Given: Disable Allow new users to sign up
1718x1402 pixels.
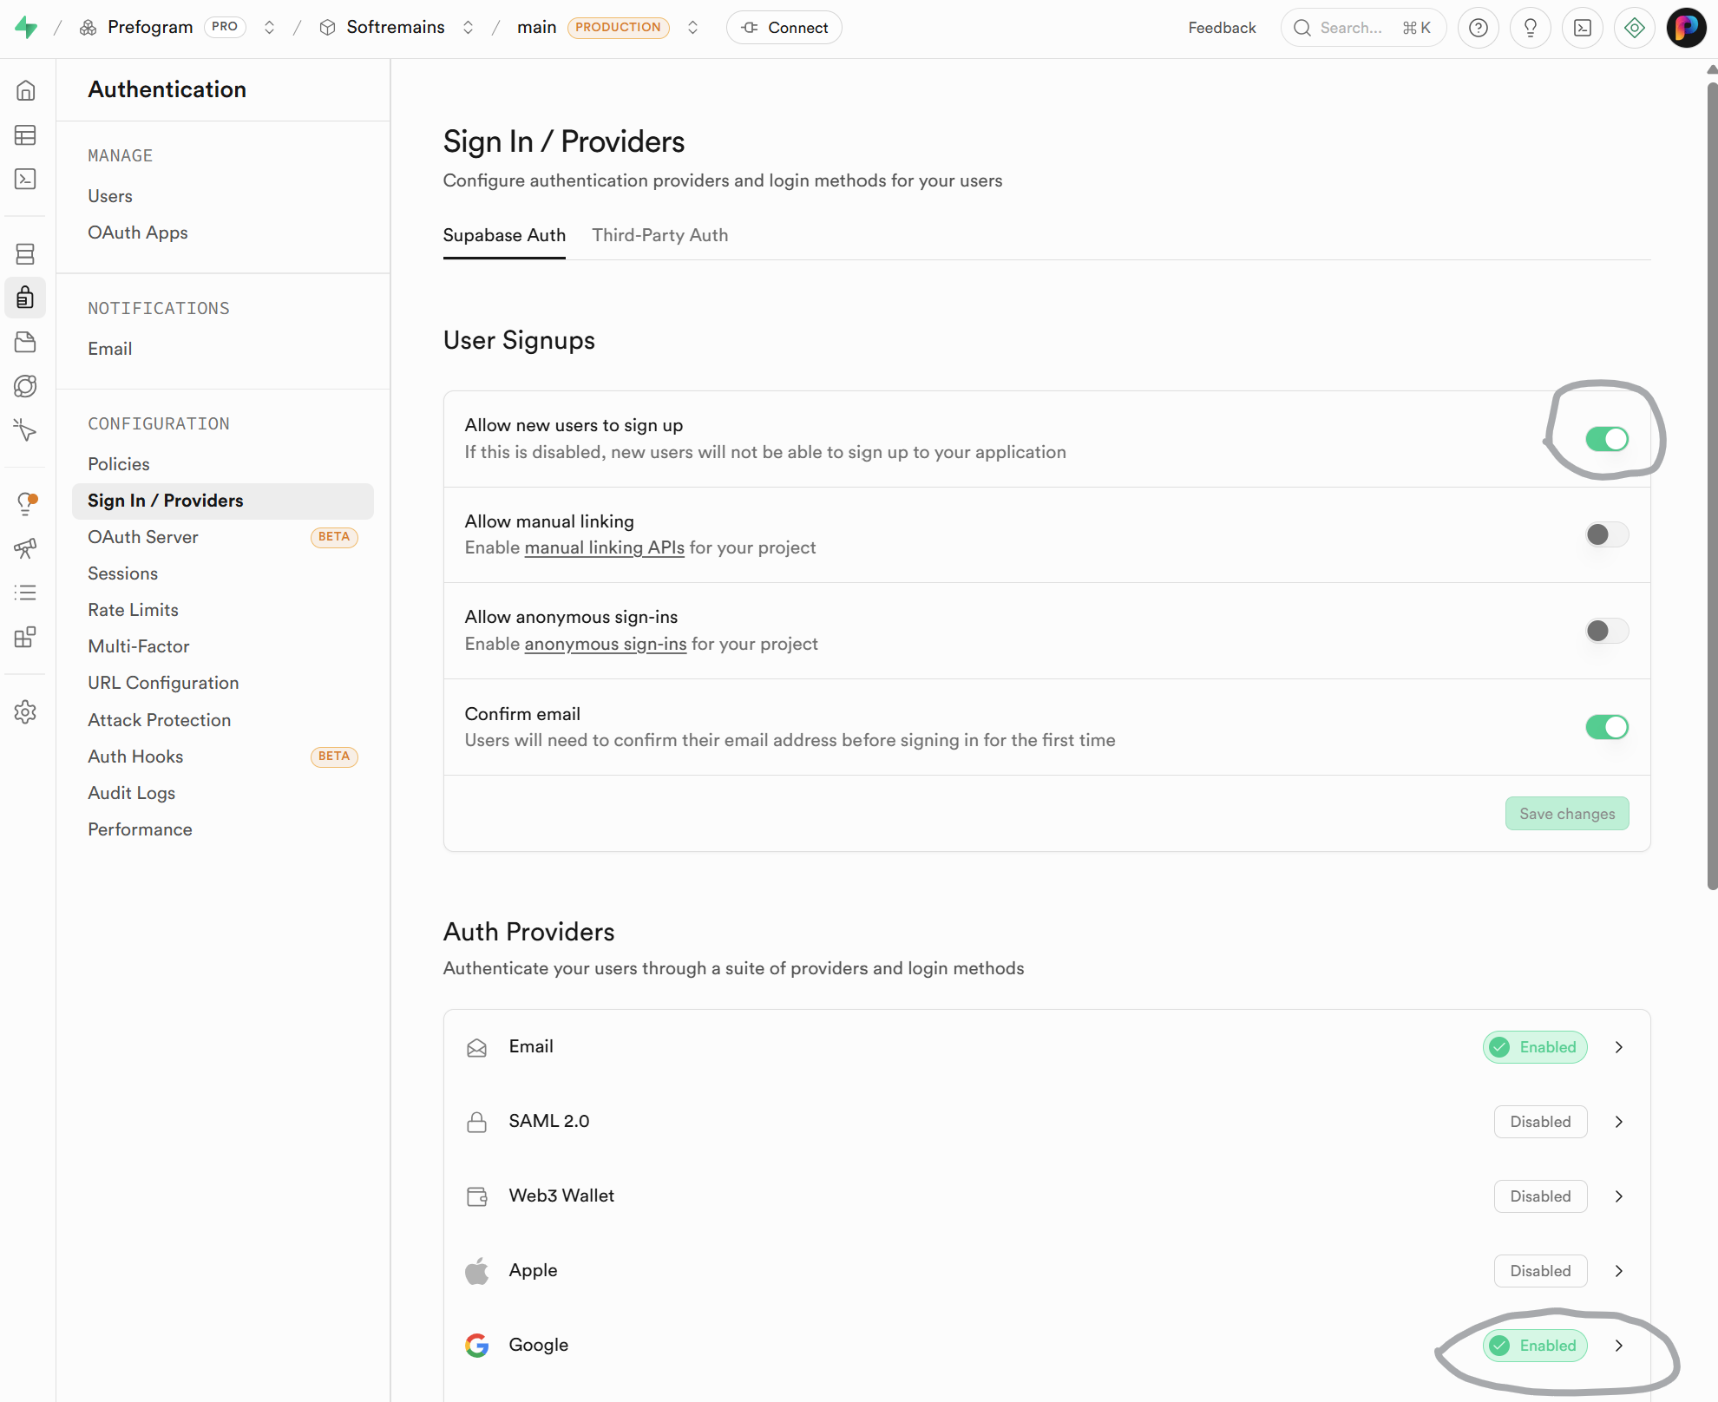Looking at the screenshot, I should pos(1606,439).
